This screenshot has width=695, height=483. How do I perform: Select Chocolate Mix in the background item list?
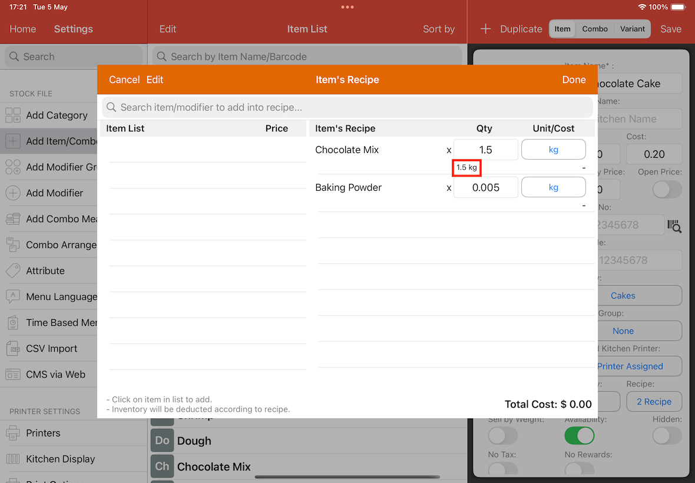pyautogui.click(x=307, y=467)
